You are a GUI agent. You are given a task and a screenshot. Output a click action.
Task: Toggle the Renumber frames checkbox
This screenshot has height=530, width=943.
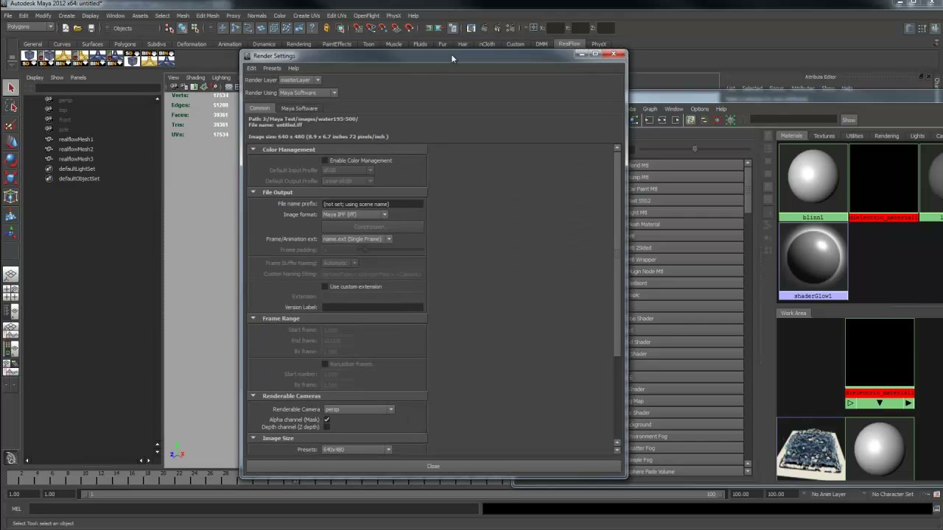point(325,364)
